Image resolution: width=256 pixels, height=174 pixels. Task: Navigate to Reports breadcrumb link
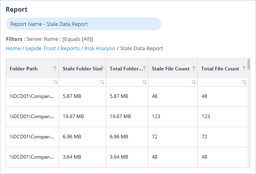pos(70,48)
